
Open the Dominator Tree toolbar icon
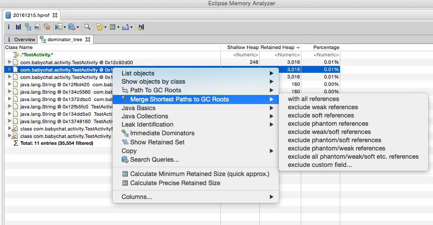pos(28,27)
